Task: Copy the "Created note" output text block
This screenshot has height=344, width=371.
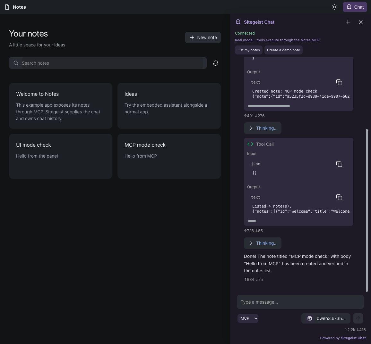Action: click(x=339, y=82)
